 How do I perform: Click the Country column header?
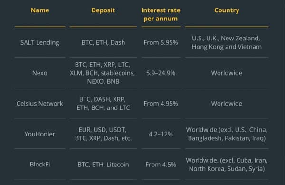[x=227, y=10]
